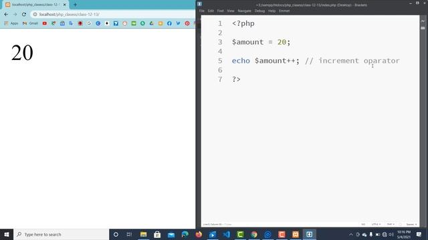This screenshot has height=240, width=428.
Task: Open Cortana from the taskbar
Action: click(116, 234)
